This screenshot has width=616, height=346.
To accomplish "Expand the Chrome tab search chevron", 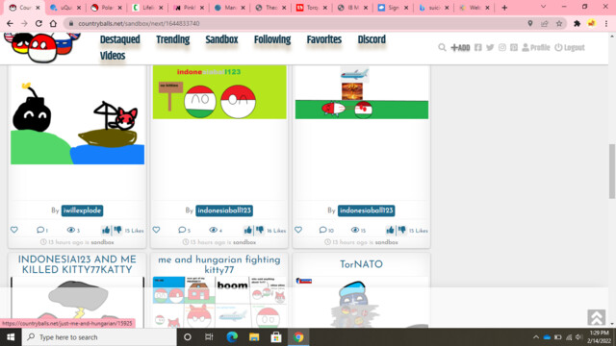I will pos(543,7).
